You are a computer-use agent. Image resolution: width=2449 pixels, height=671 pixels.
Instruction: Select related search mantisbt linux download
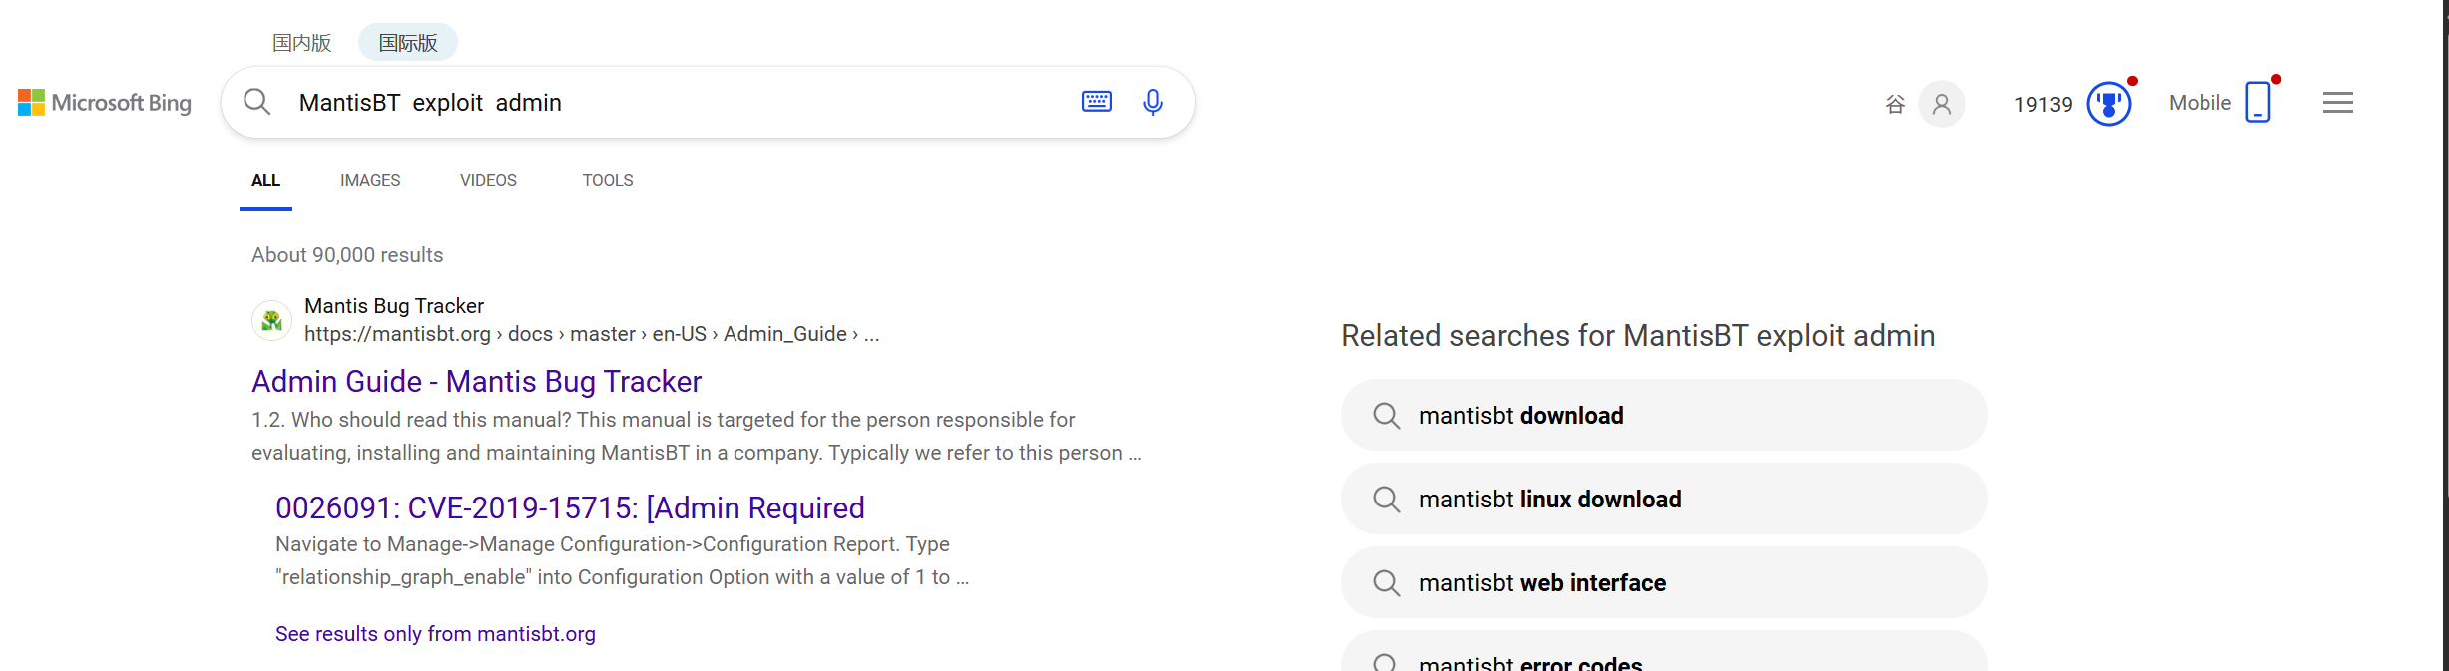tap(1664, 499)
